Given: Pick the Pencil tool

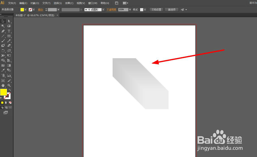Looking at the screenshot, I should click(x=9, y=41).
